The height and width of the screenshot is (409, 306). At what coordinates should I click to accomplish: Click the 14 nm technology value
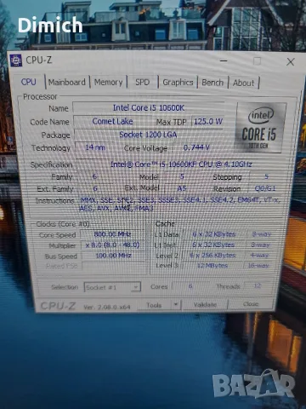tap(95, 147)
